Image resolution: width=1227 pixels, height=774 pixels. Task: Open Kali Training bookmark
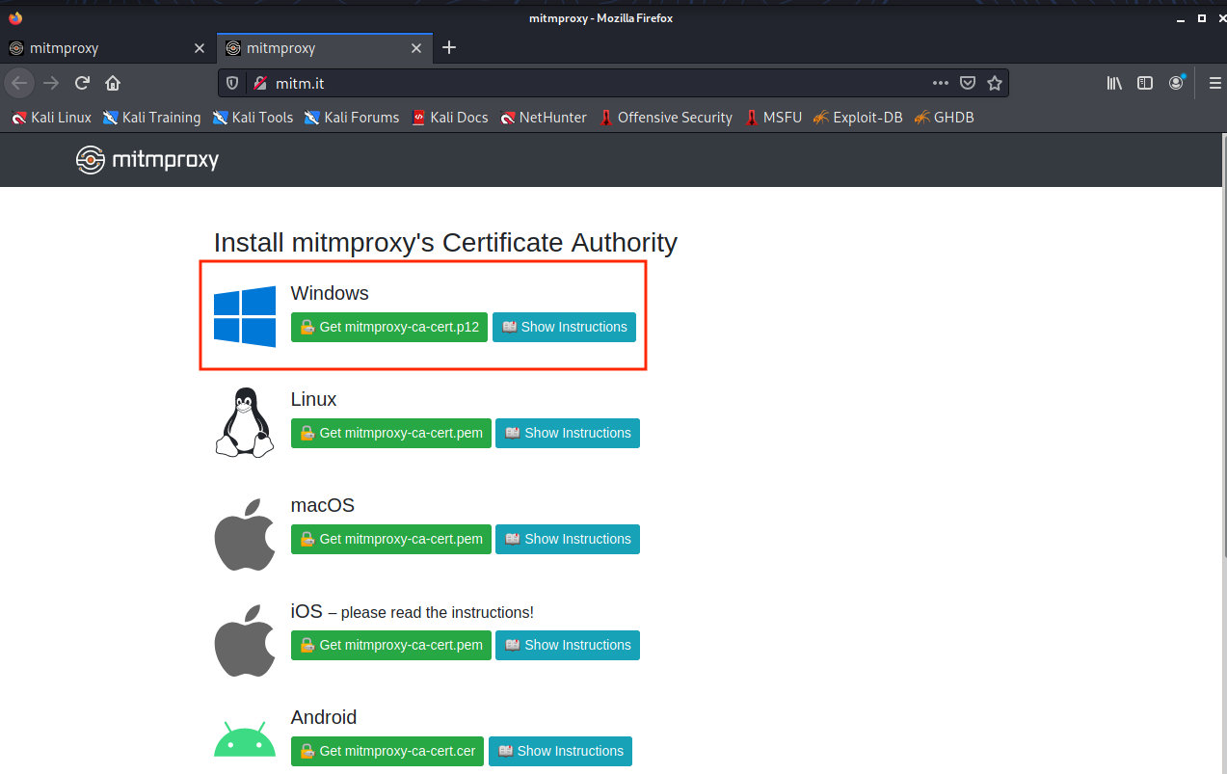click(151, 118)
